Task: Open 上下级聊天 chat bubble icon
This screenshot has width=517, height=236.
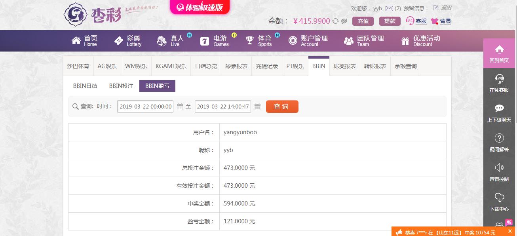Action: click(x=500, y=108)
